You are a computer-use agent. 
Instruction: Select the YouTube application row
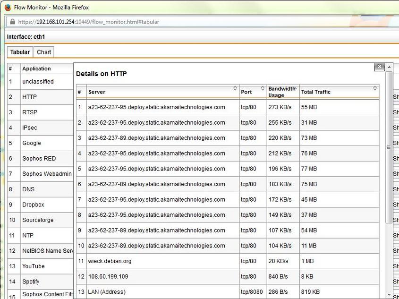tap(41, 266)
